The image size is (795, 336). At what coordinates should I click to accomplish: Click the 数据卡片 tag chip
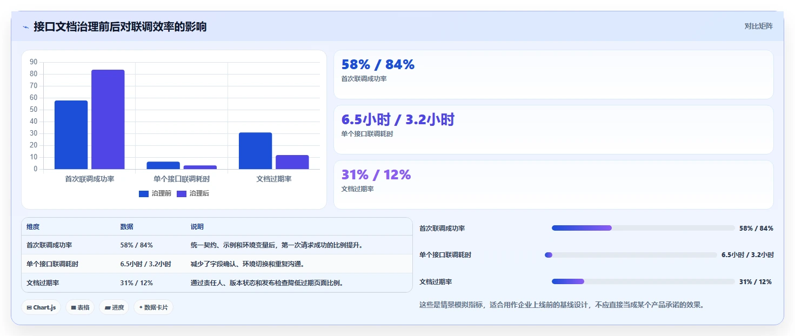point(153,307)
